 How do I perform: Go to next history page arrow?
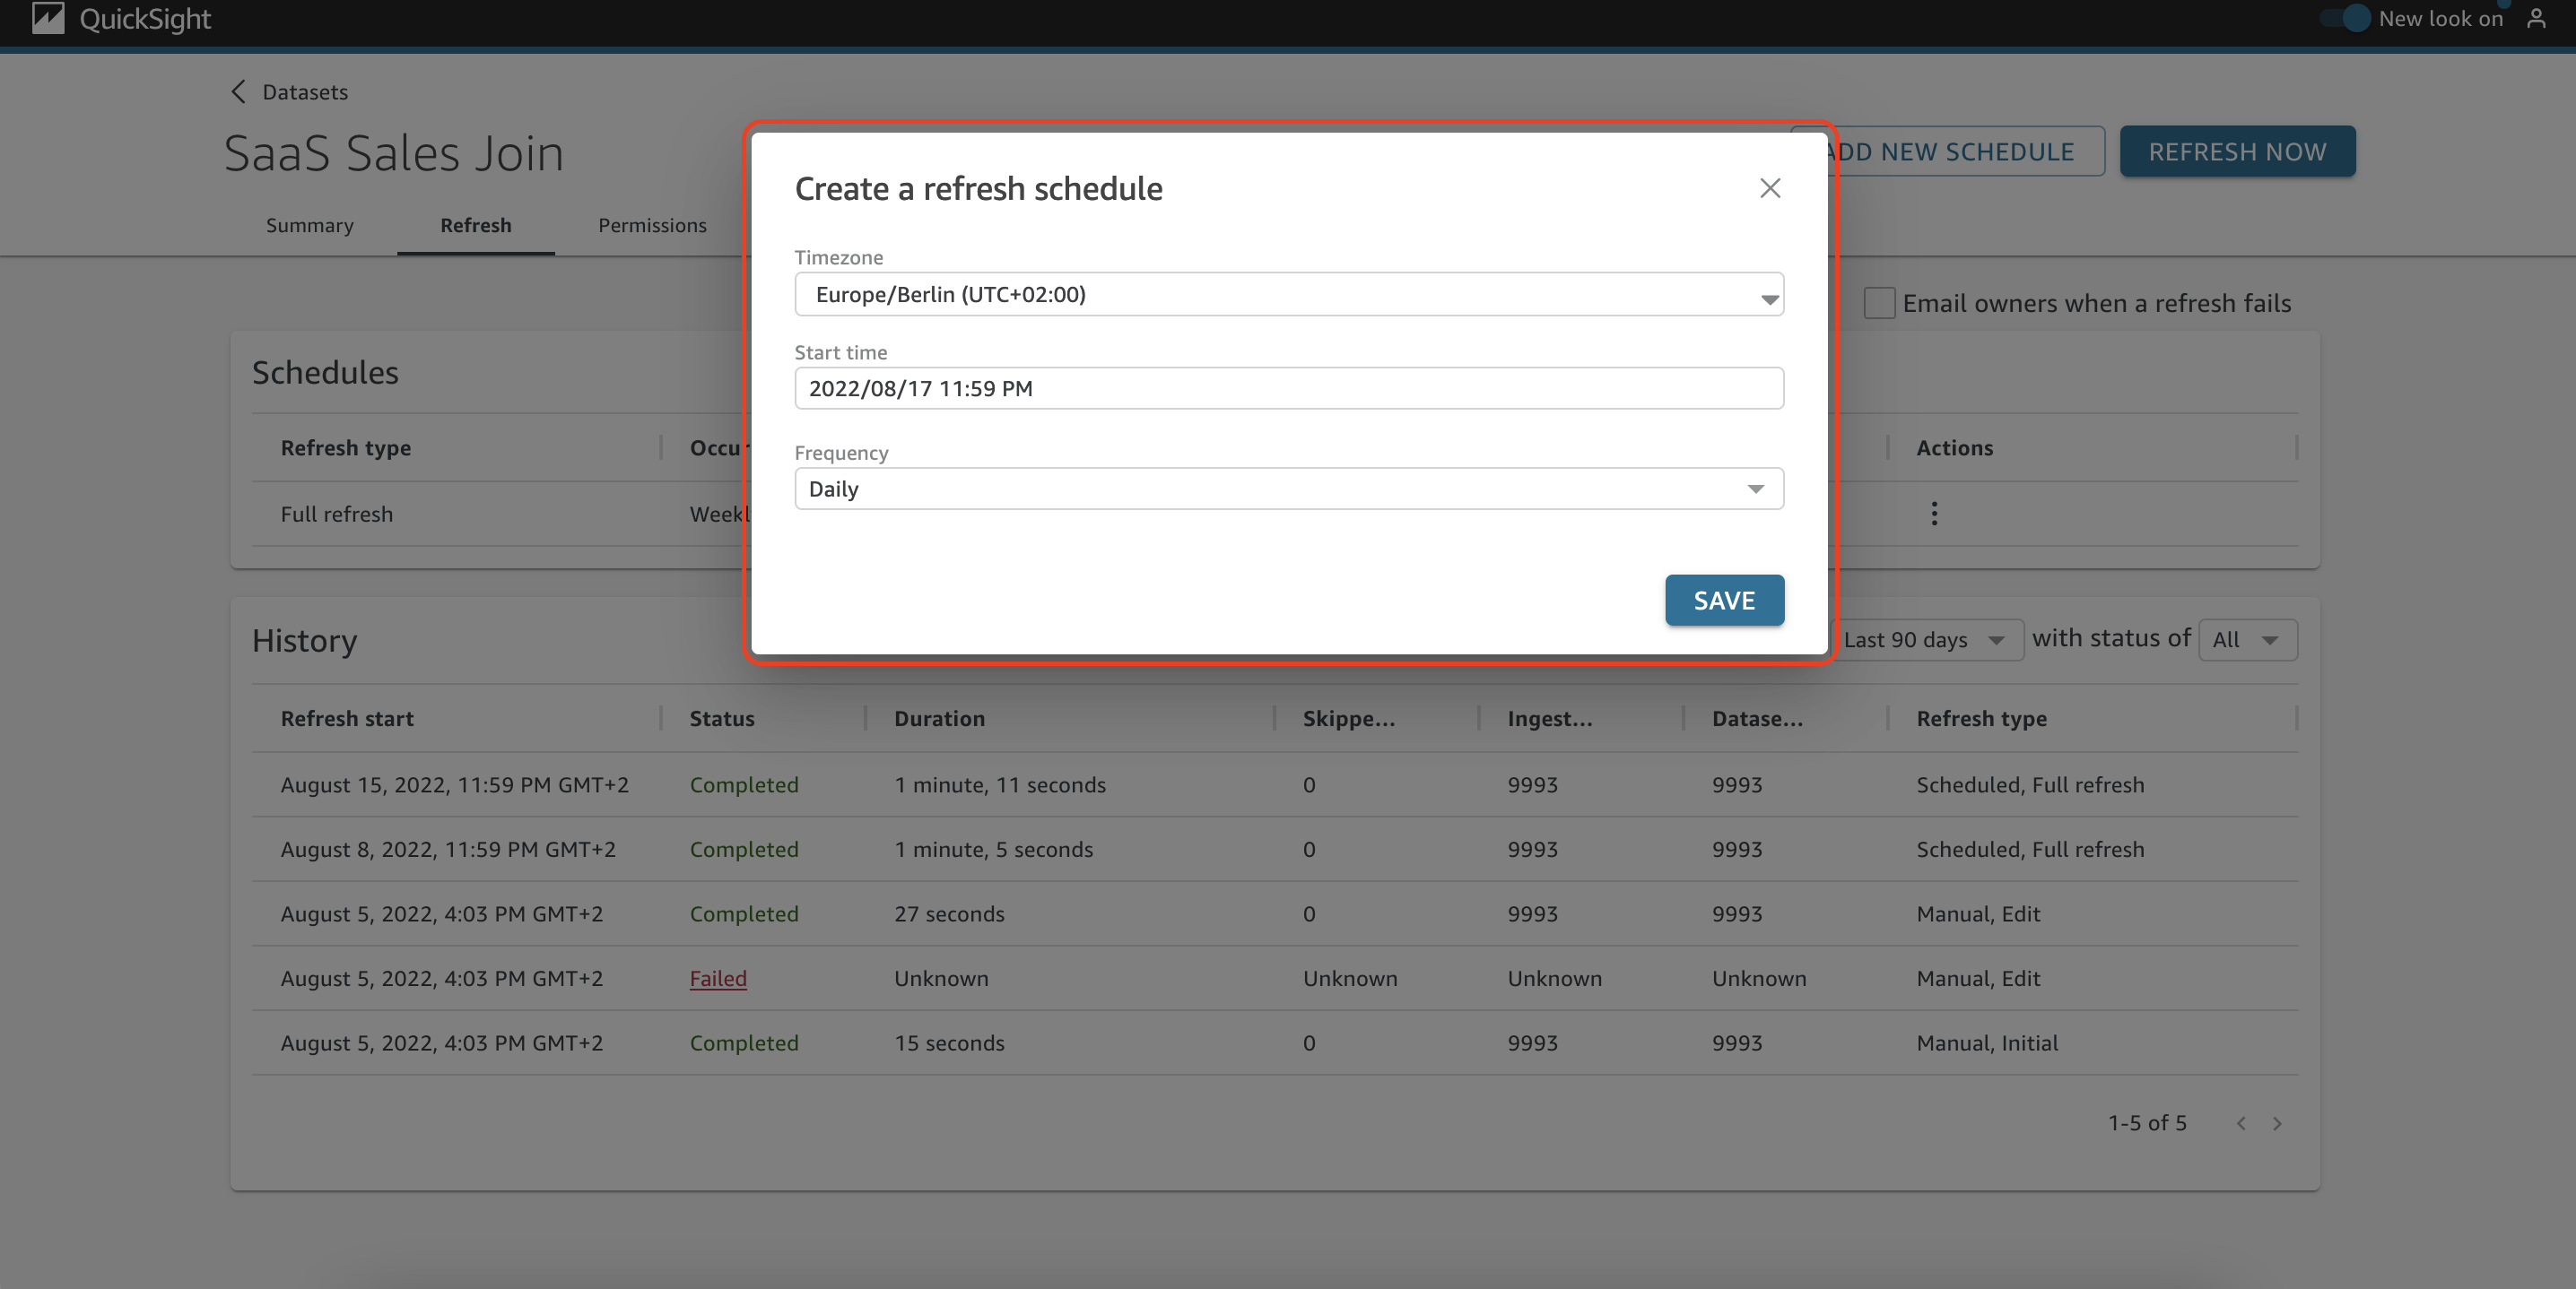2277,1123
